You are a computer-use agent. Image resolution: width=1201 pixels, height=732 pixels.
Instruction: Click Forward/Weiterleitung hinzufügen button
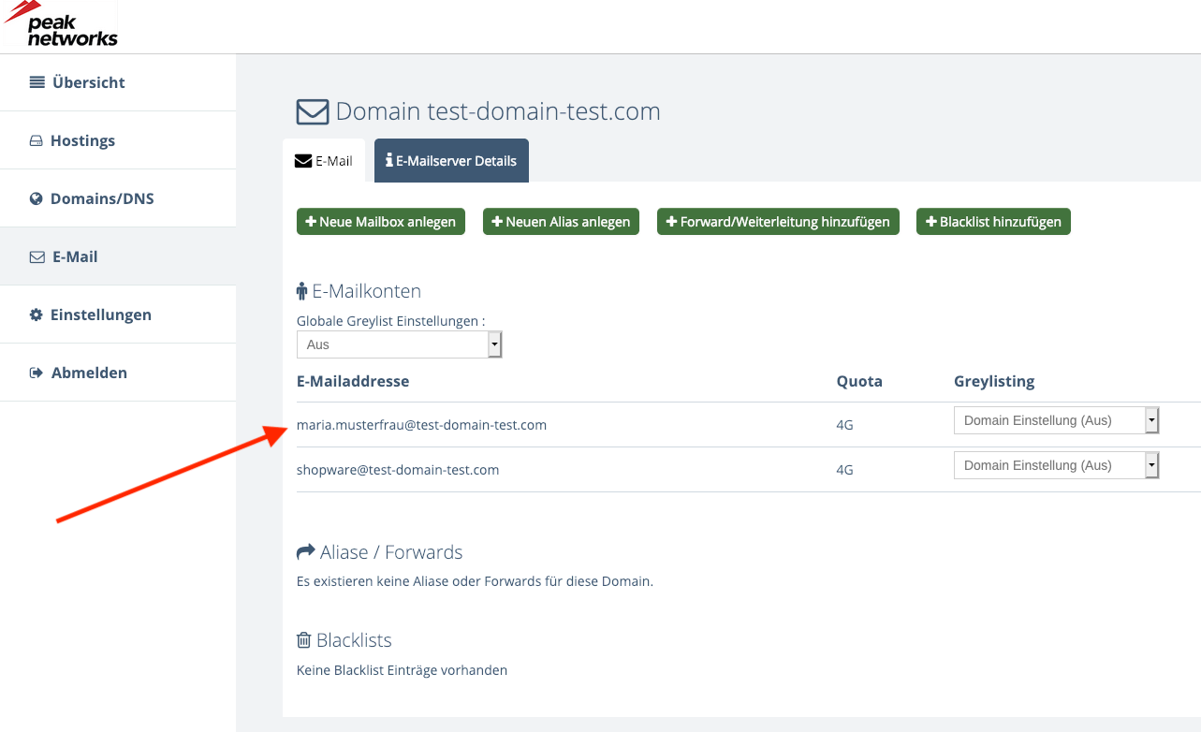[x=778, y=222]
